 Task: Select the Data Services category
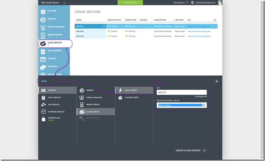[x=57, y=97]
